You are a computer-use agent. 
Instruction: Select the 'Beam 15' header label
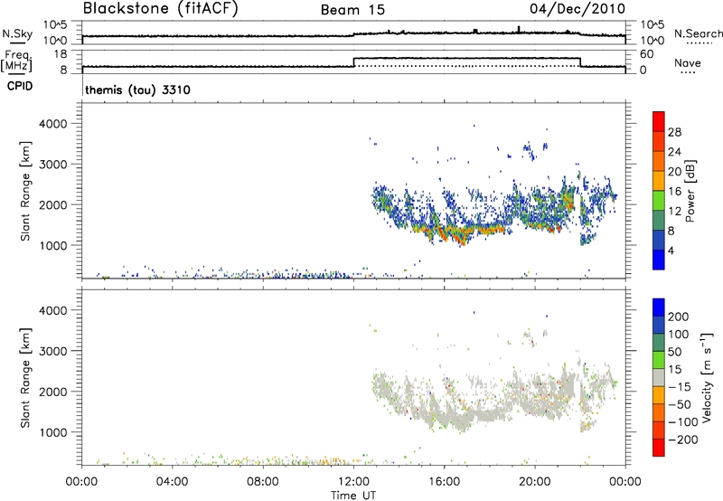[352, 10]
